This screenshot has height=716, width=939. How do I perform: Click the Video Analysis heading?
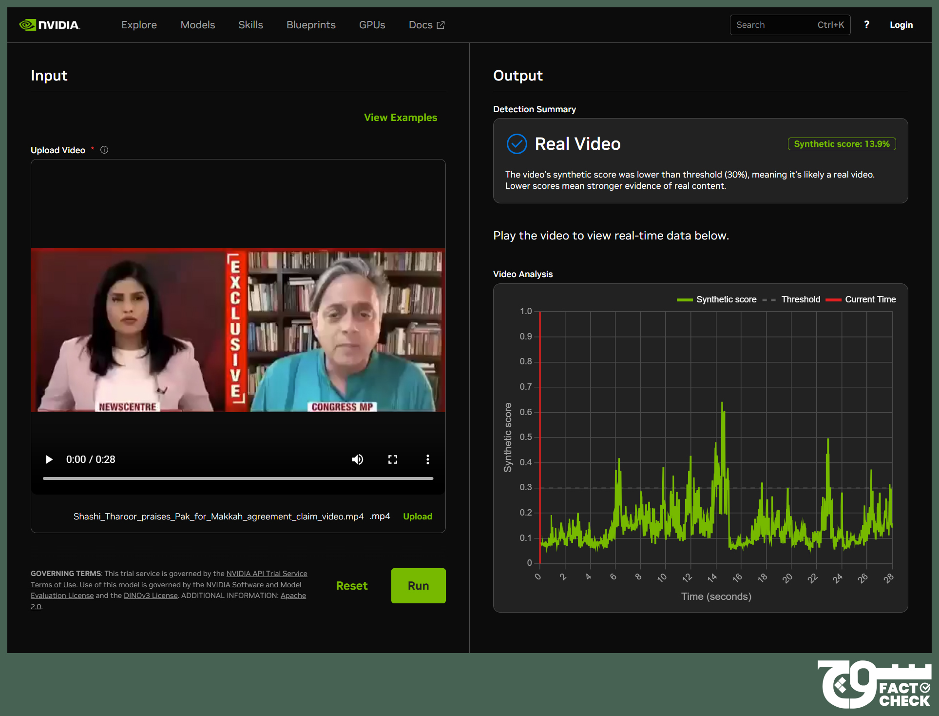point(523,274)
